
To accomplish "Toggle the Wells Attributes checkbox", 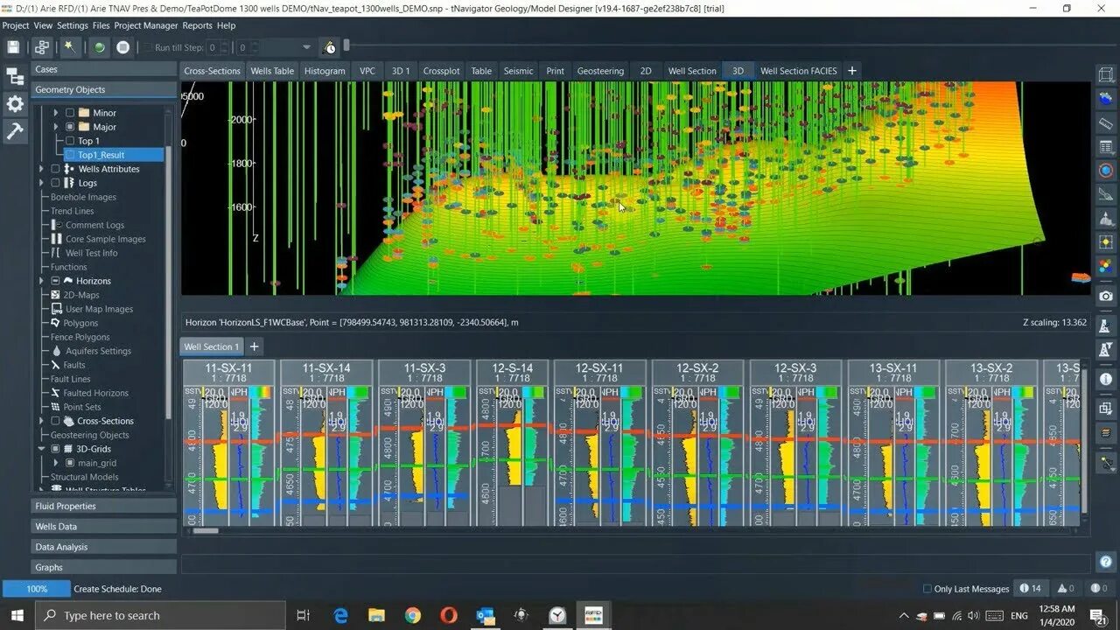I will click(55, 169).
